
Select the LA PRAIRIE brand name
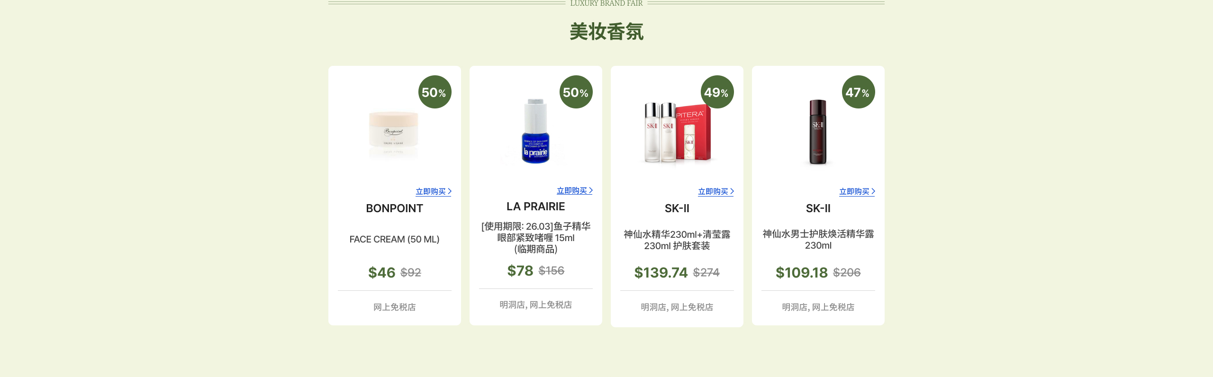point(535,206)
